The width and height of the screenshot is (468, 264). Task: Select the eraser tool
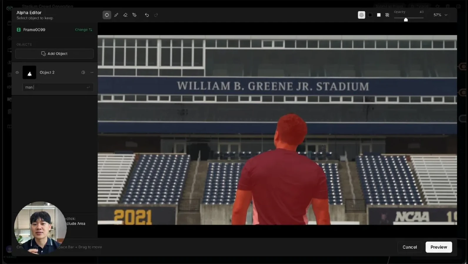click(125, 15)
